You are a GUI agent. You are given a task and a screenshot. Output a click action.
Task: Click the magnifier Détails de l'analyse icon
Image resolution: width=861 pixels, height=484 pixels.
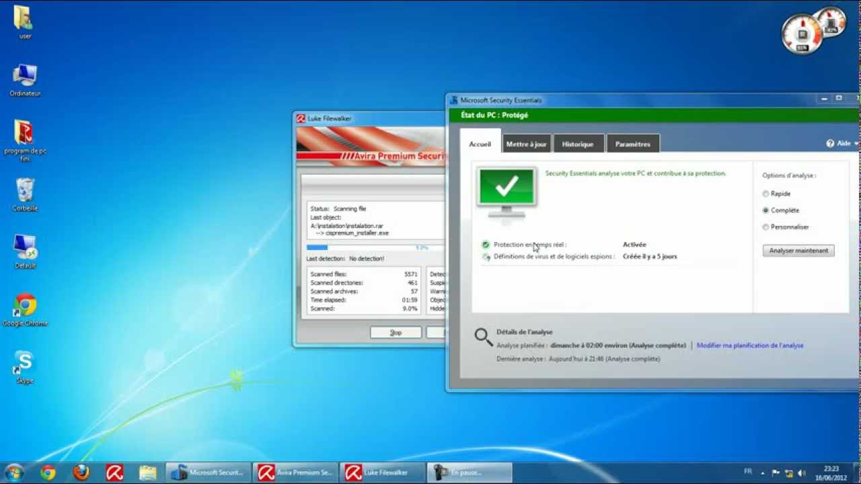point(484,337)
